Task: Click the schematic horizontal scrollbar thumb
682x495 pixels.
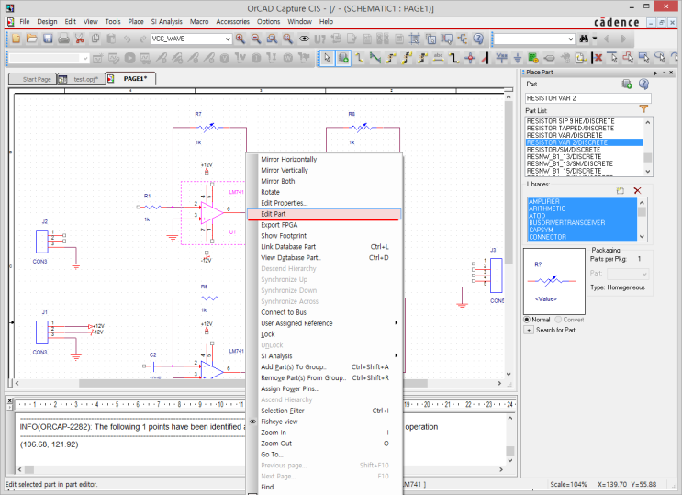Action: pyautogui.click(x=252, y=384)
